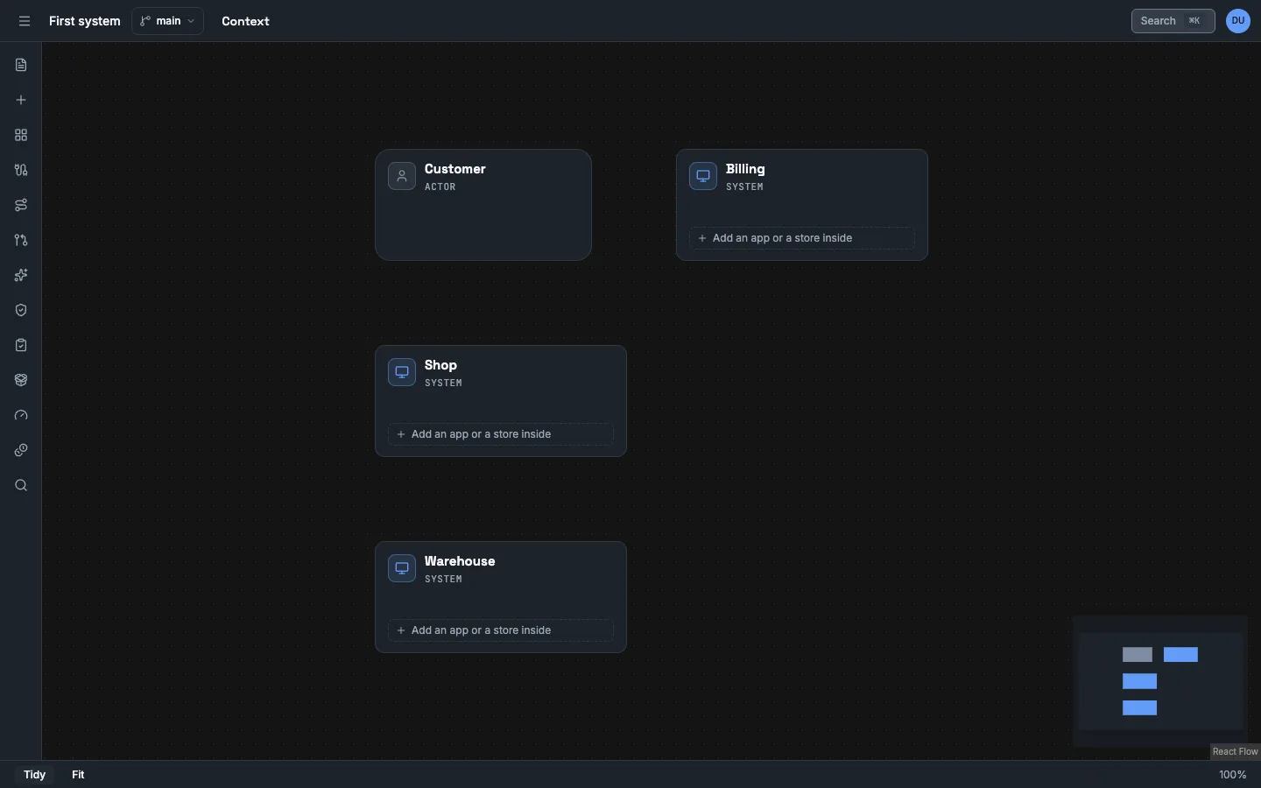Click the Customer actor person icon
This screenshot has width=1261, height=788.
pos(402,176)
